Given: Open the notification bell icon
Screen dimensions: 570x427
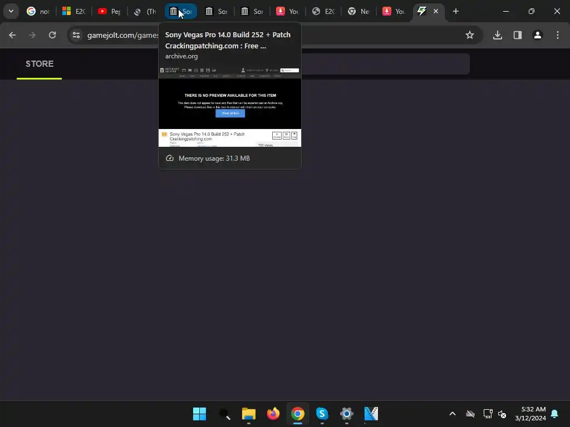Looking at the screenshot, I should [555, 414].
